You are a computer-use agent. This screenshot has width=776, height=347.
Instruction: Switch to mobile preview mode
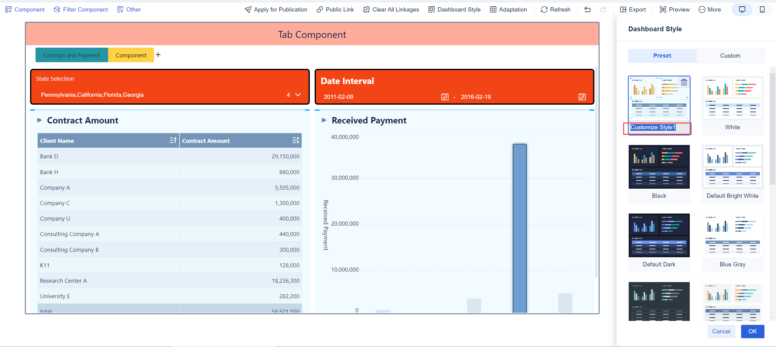point(762,9)
